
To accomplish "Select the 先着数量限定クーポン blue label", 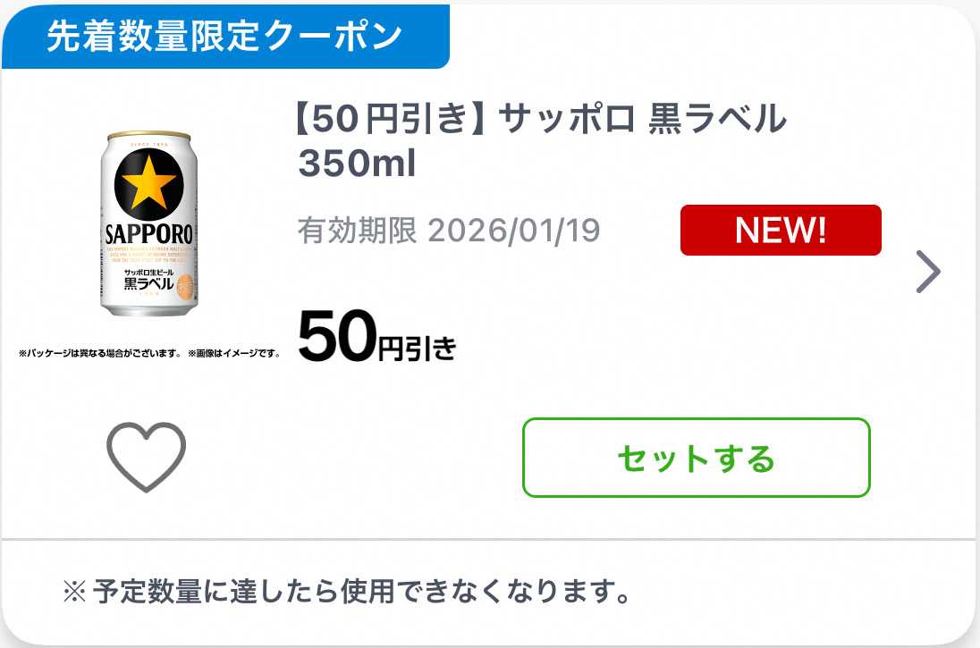I will click(225, 36).
